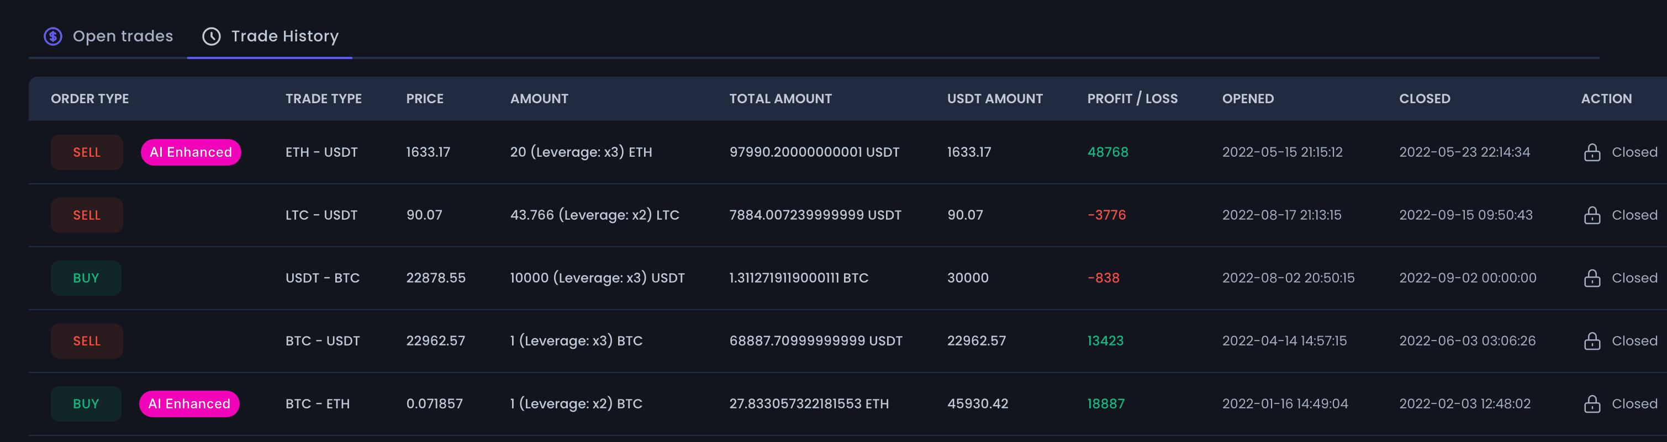
Task: Click the clock icon beside Trade History
Action: click(x=212, y=36)
